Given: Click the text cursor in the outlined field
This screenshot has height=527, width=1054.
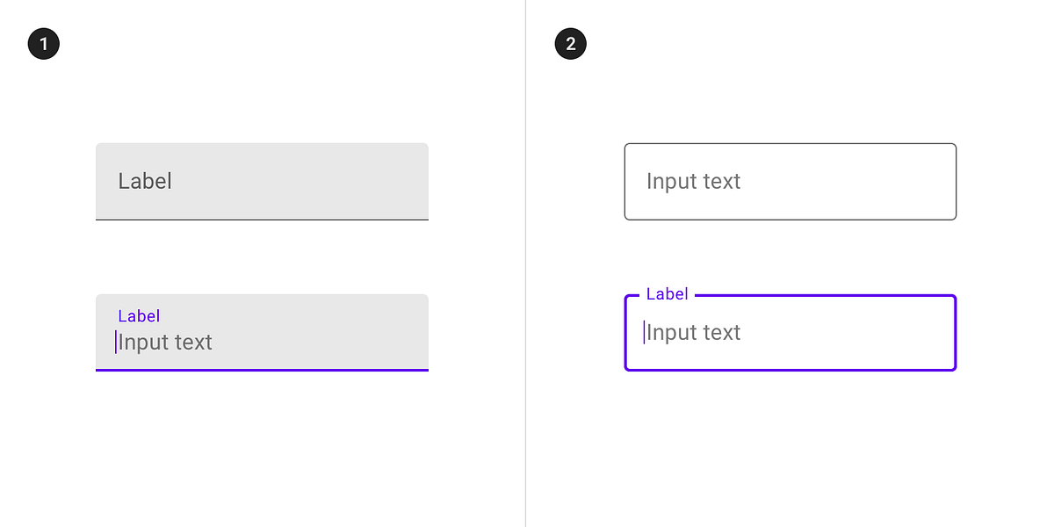Looking at the screenshot, I should point(644,332).
